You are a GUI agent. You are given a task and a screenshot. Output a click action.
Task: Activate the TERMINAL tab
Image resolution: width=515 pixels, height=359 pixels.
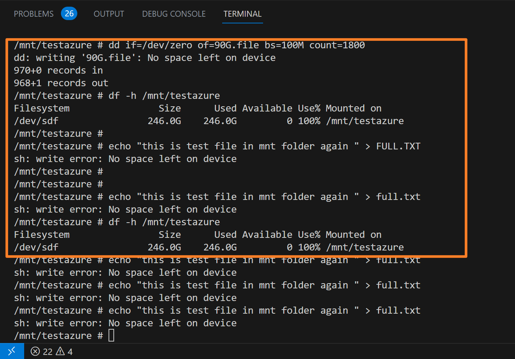(x=242, y=14)
